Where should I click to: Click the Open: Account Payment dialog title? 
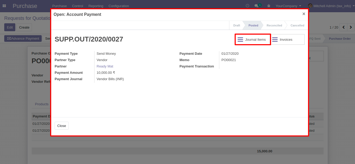coord(77,15)
